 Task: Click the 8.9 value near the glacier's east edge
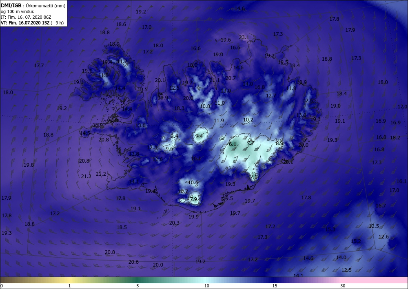(279, 143)
